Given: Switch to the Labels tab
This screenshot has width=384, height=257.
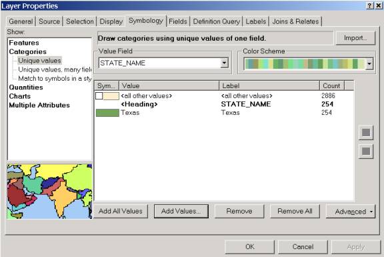Looking at the screenshot, I should (256, 21).
